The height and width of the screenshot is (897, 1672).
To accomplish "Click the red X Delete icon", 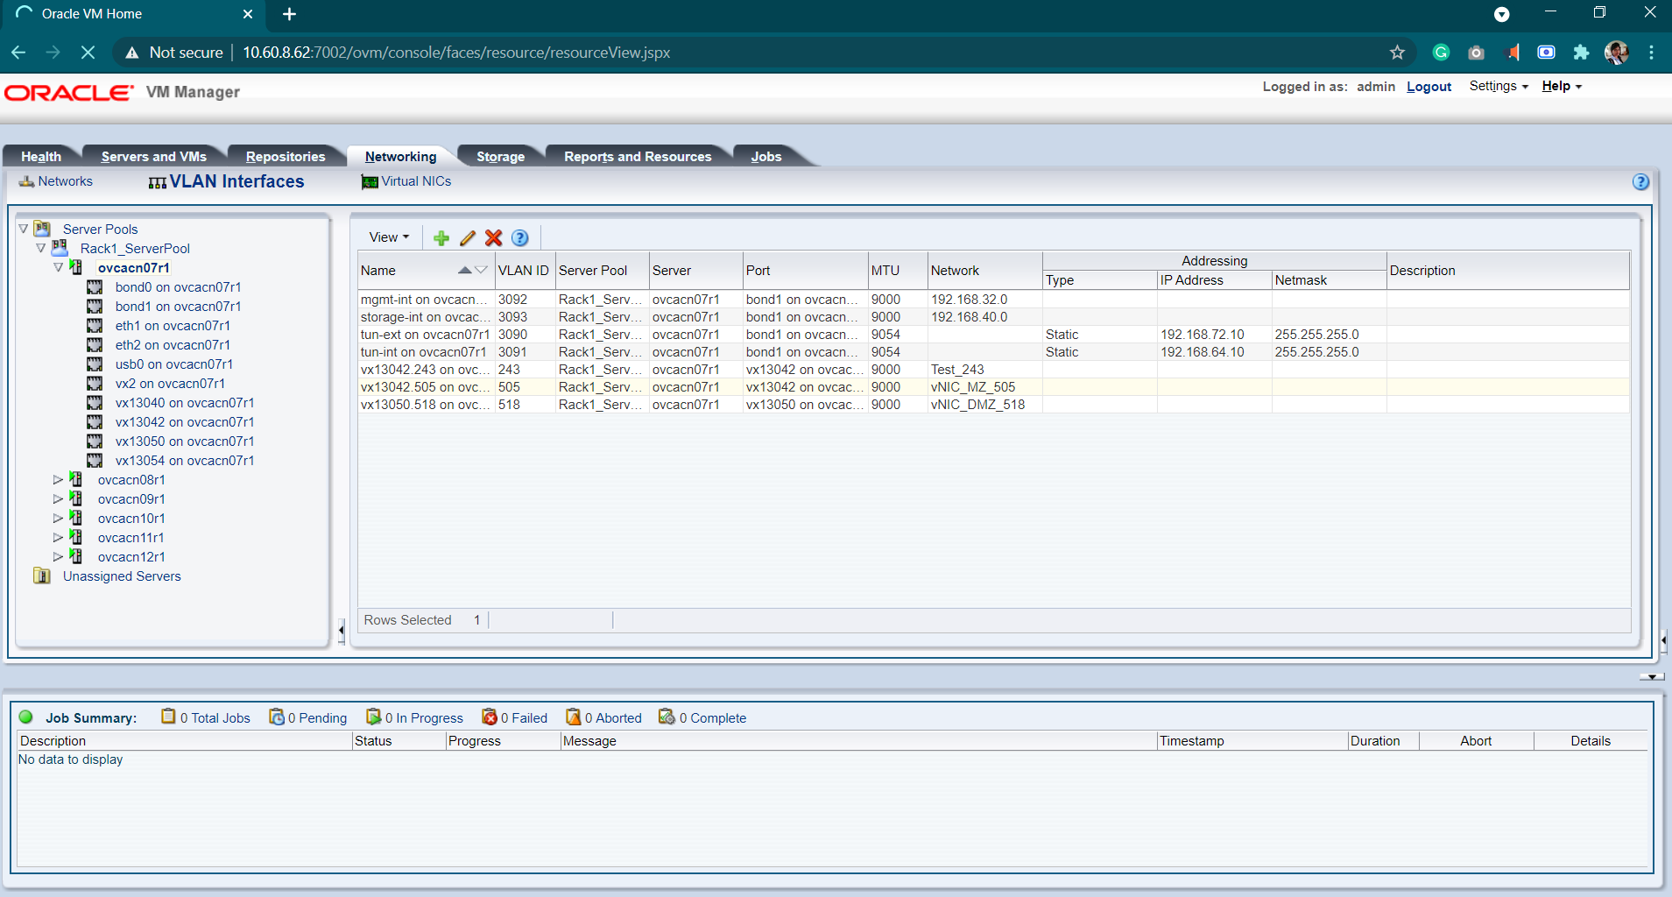I will [493, 237].
